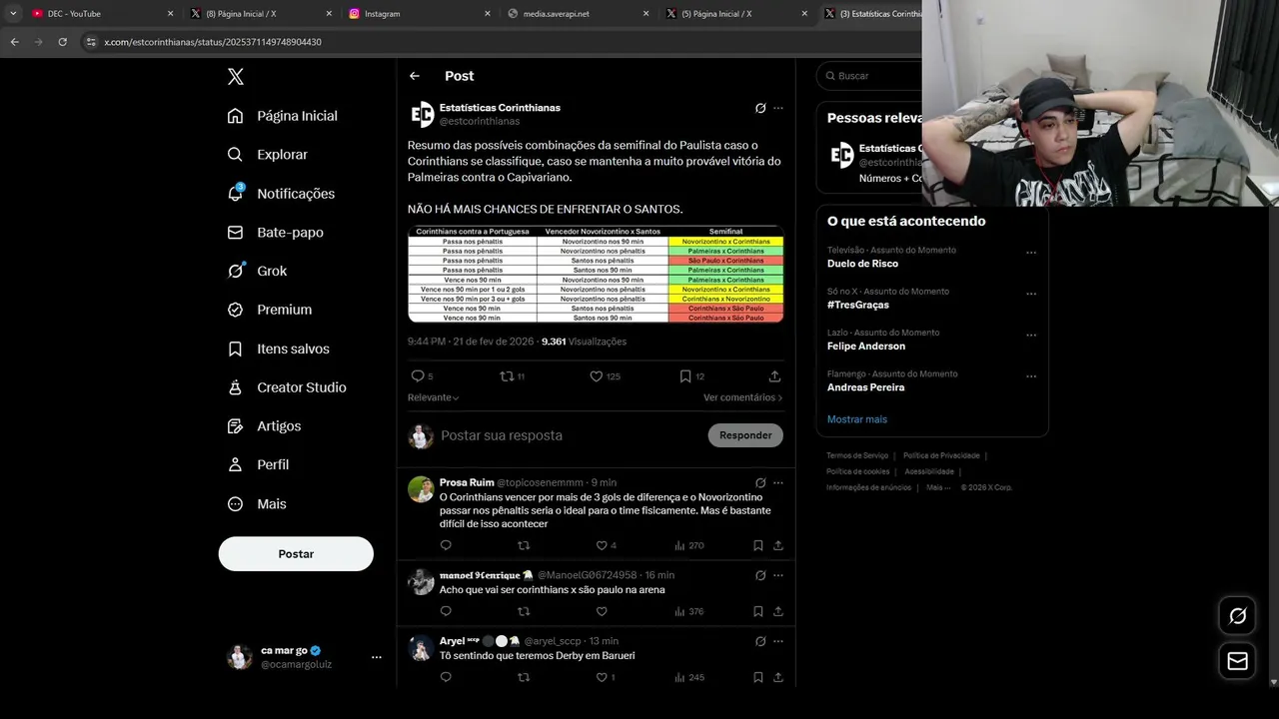This screenshot has width=1279, height=719.
Task: Bookmark Prosa Ruim's comment
Action: point(757,545)
